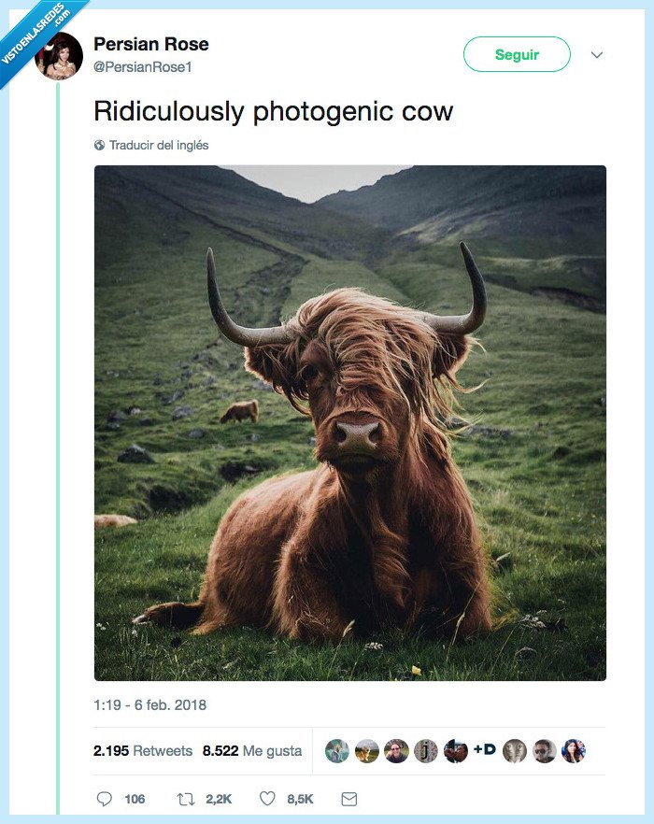Screen dimensions: 654x824
Task: Expand the tweet options chevron menu
Action: click(x=596, y=54)
